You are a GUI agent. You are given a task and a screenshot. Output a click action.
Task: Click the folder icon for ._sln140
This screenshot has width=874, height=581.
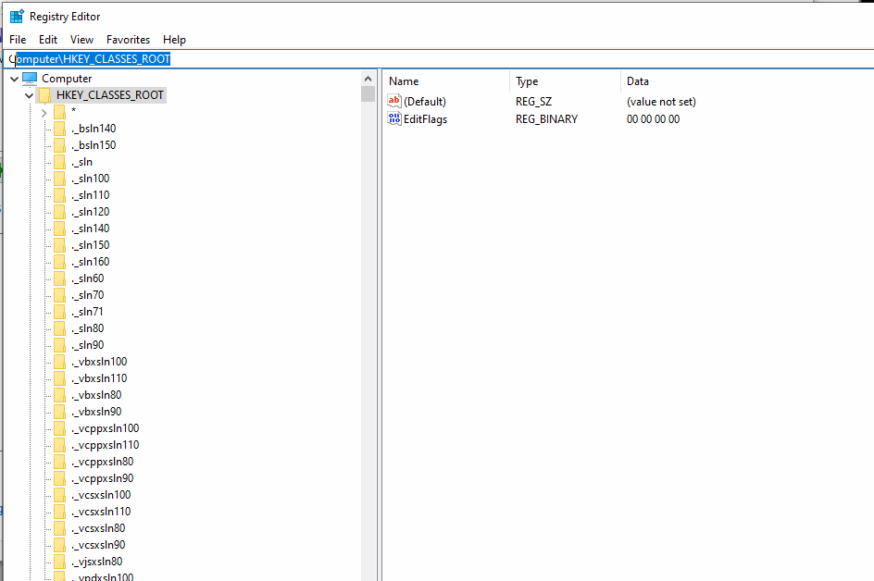59,229
